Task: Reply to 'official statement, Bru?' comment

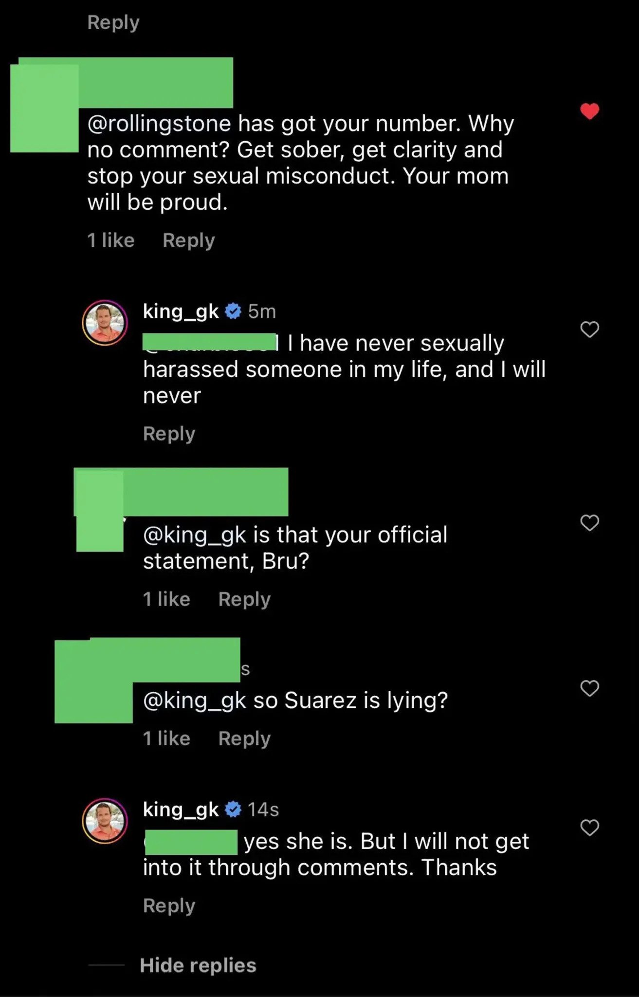Action: click(x=244, y=599)
